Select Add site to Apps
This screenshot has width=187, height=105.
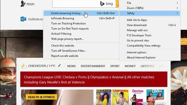[150, 20]
